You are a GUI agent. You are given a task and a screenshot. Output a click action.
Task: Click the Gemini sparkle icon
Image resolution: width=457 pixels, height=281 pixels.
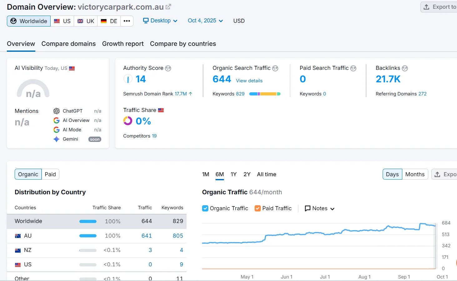click(57, 139)
